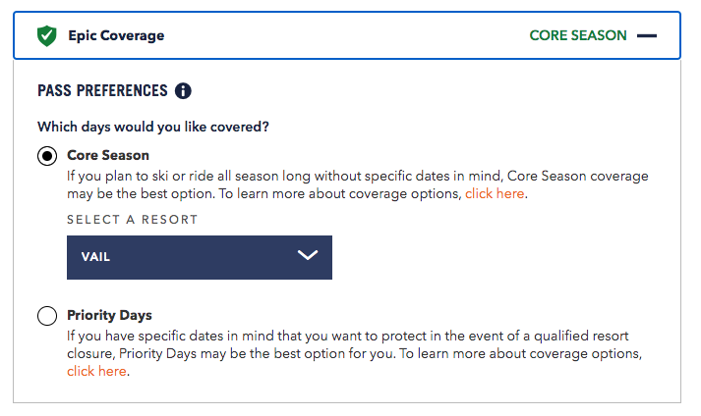
Task: Click the white chevron arrow in resort selector
Action: pos(308,256)
